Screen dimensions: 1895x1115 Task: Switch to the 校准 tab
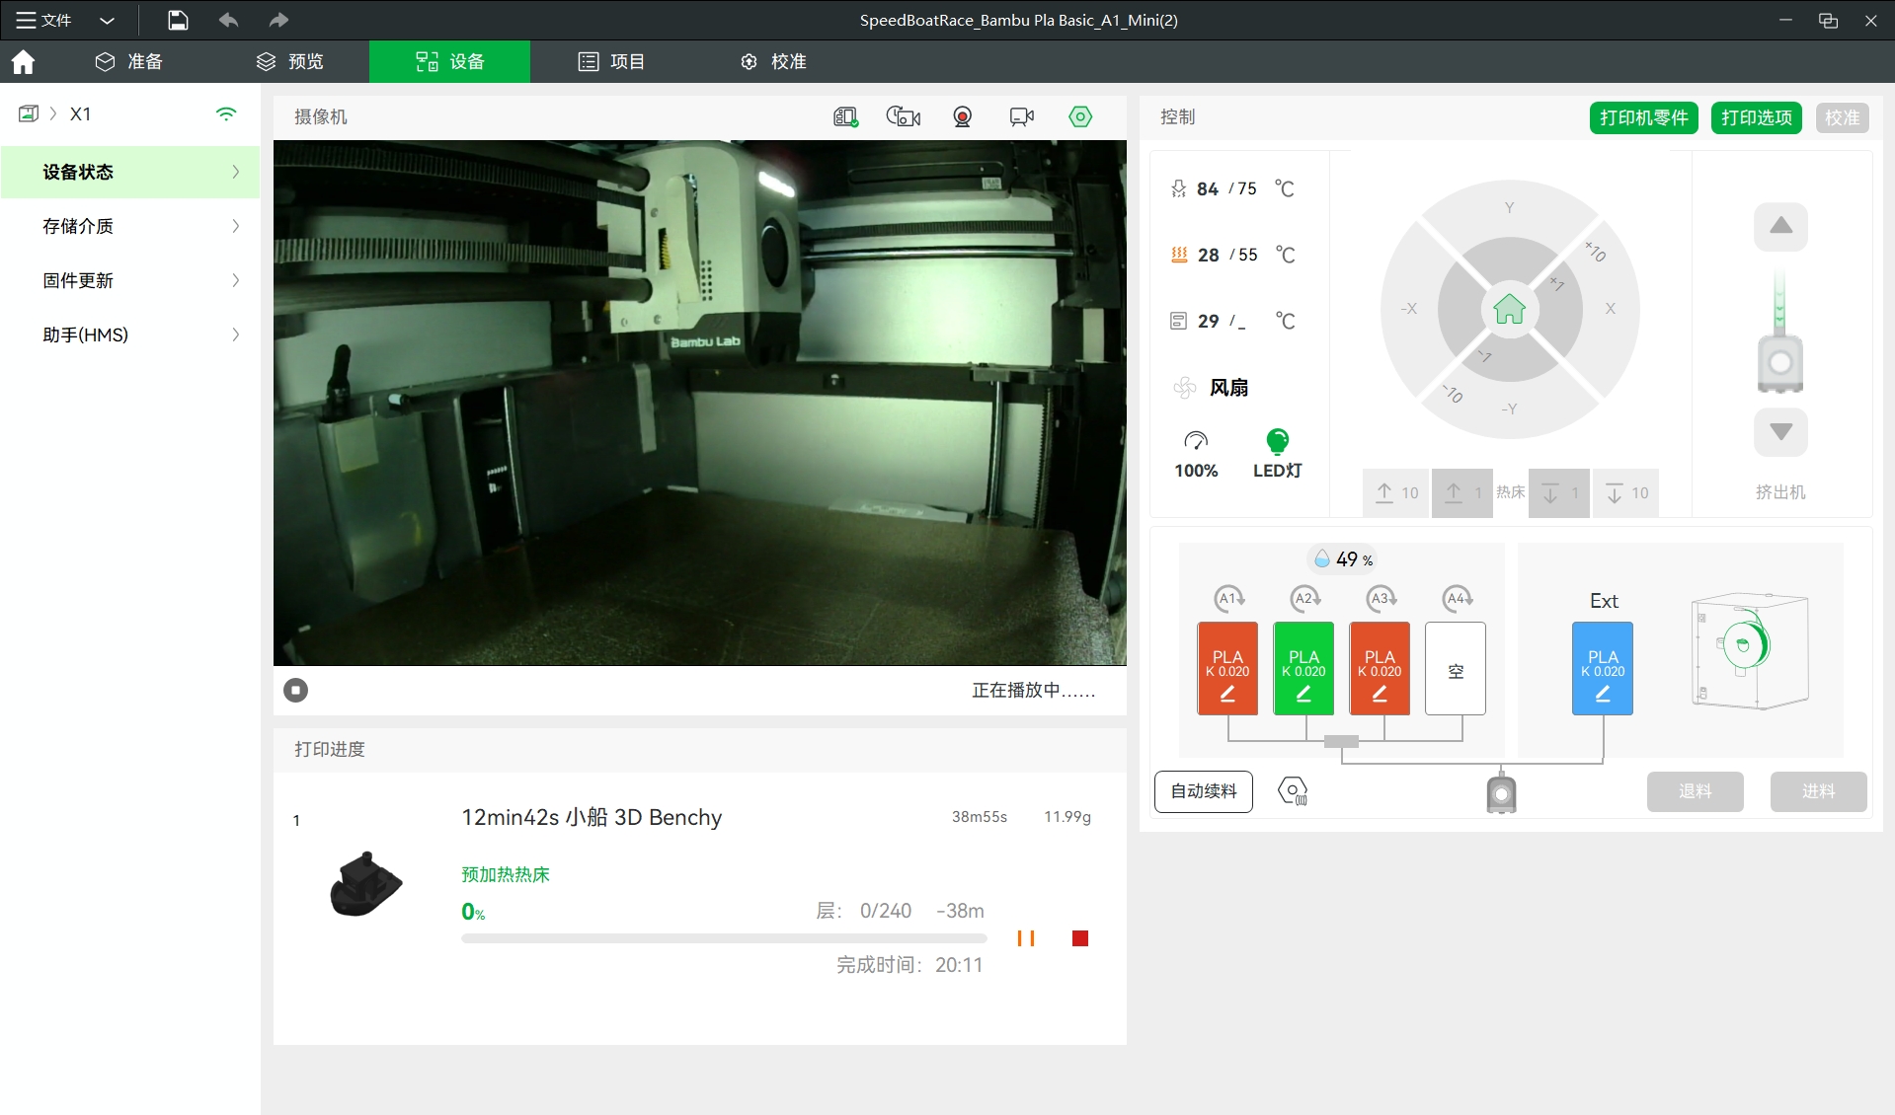click(773, 61)
